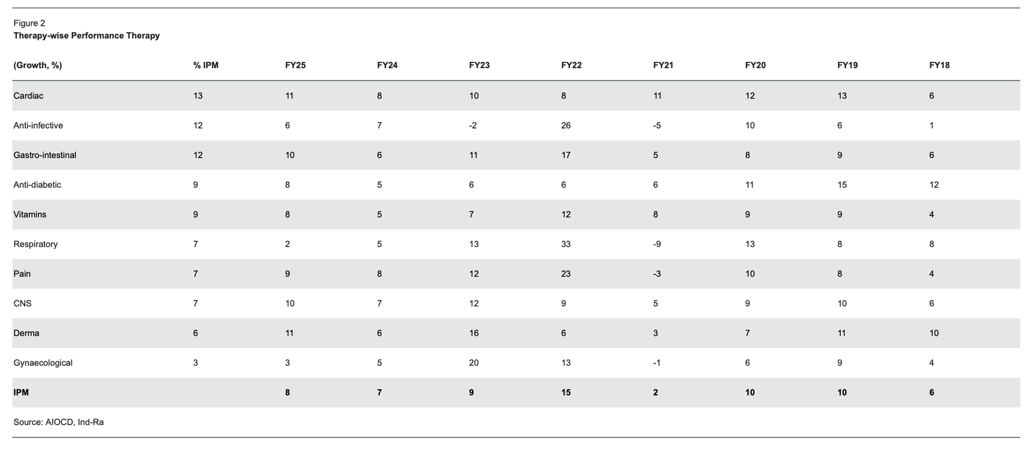Click the bold IPM total row label
Image resolution: width=1030 pixels, height=456 pixels.
pyautogui.click(x=21, y=392)
